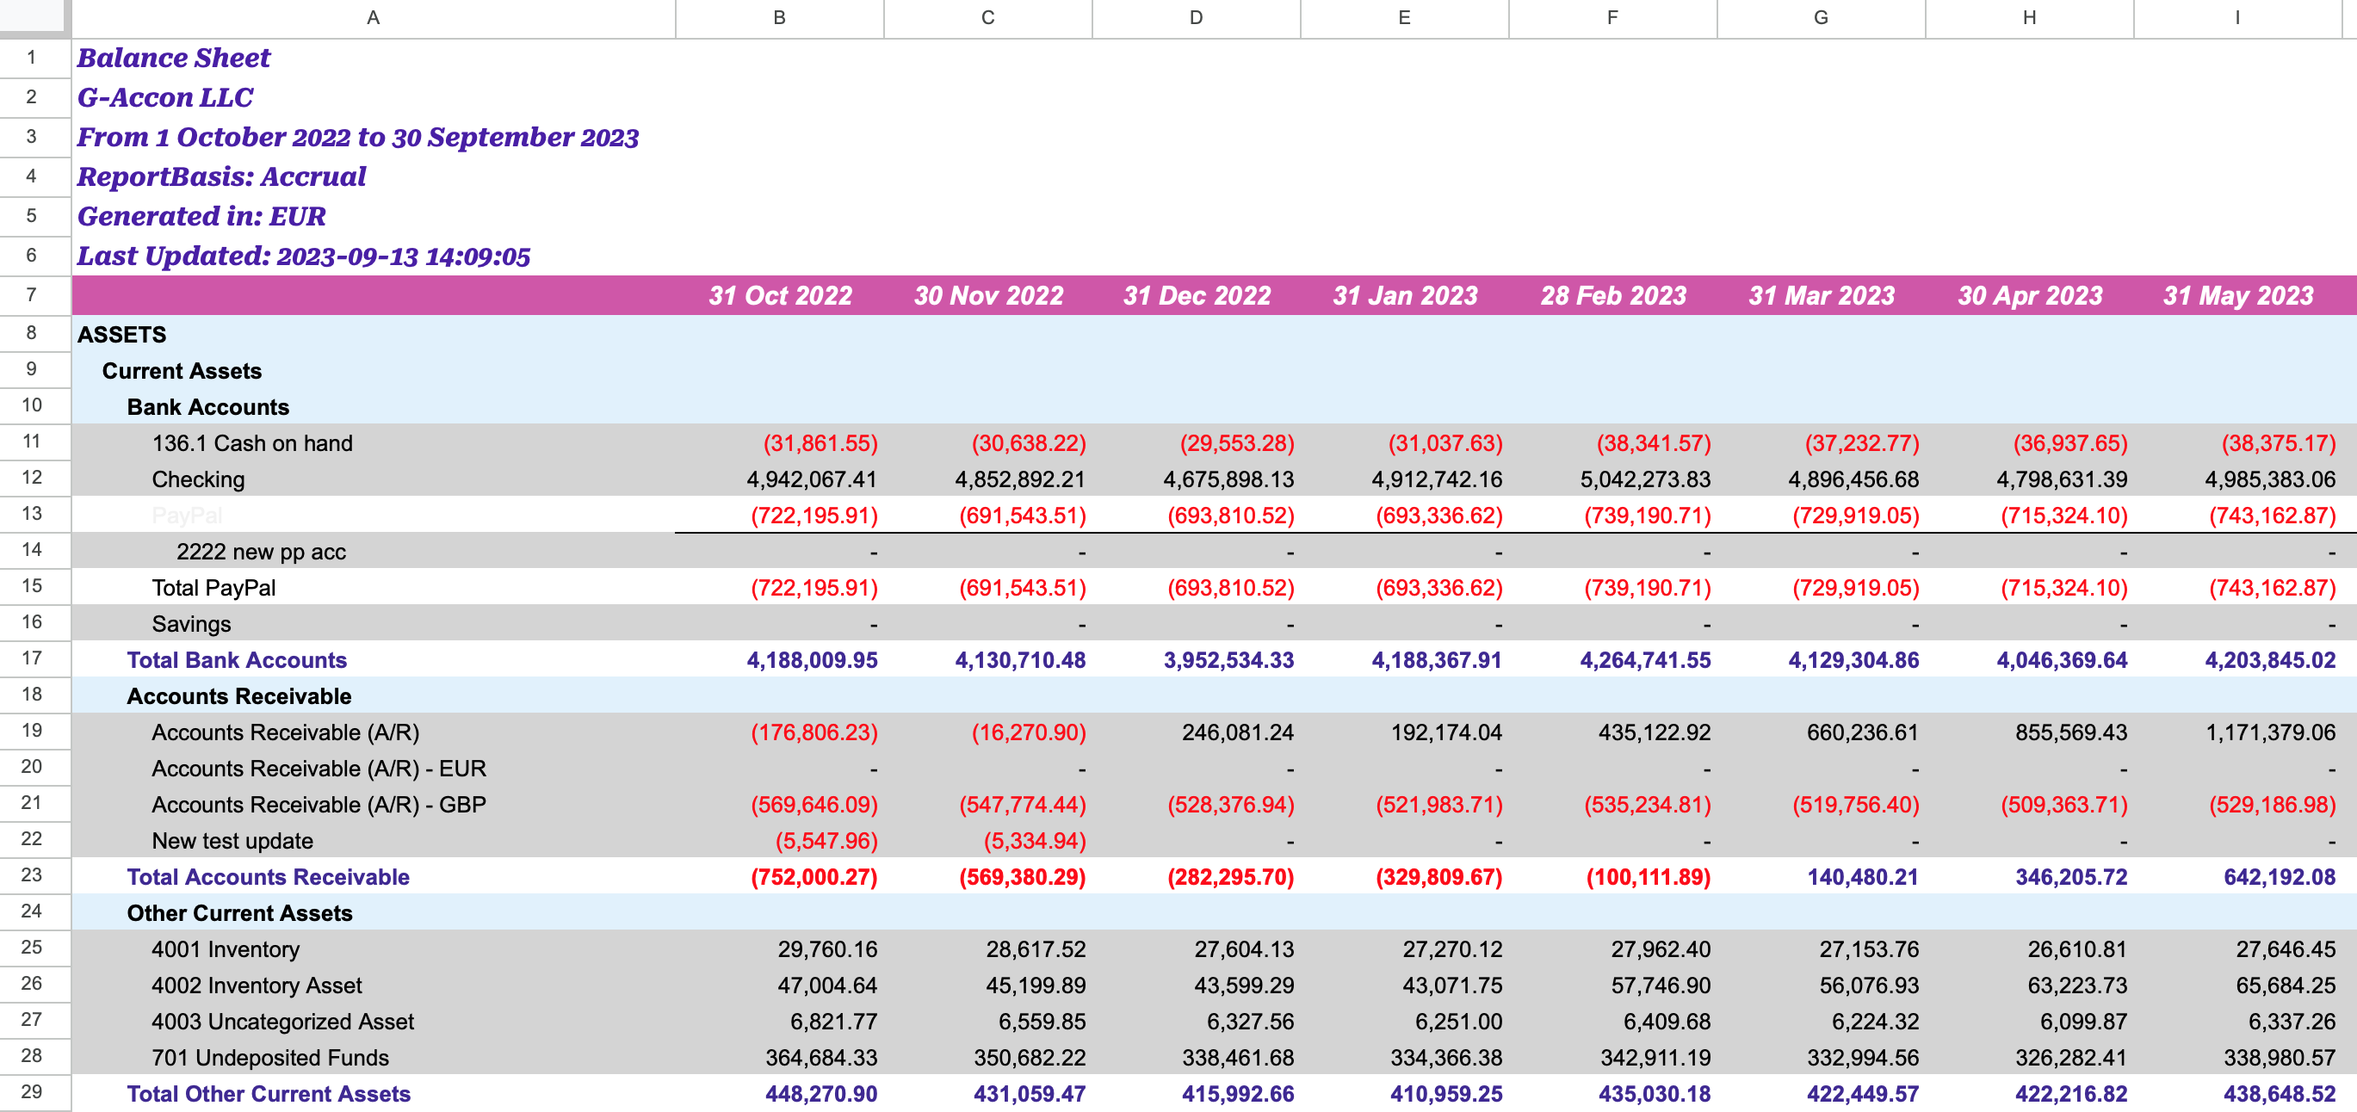Click the '31 Dec 2022' date header
This screenshot has height=1112, width=2357.
coord(1197,295)
